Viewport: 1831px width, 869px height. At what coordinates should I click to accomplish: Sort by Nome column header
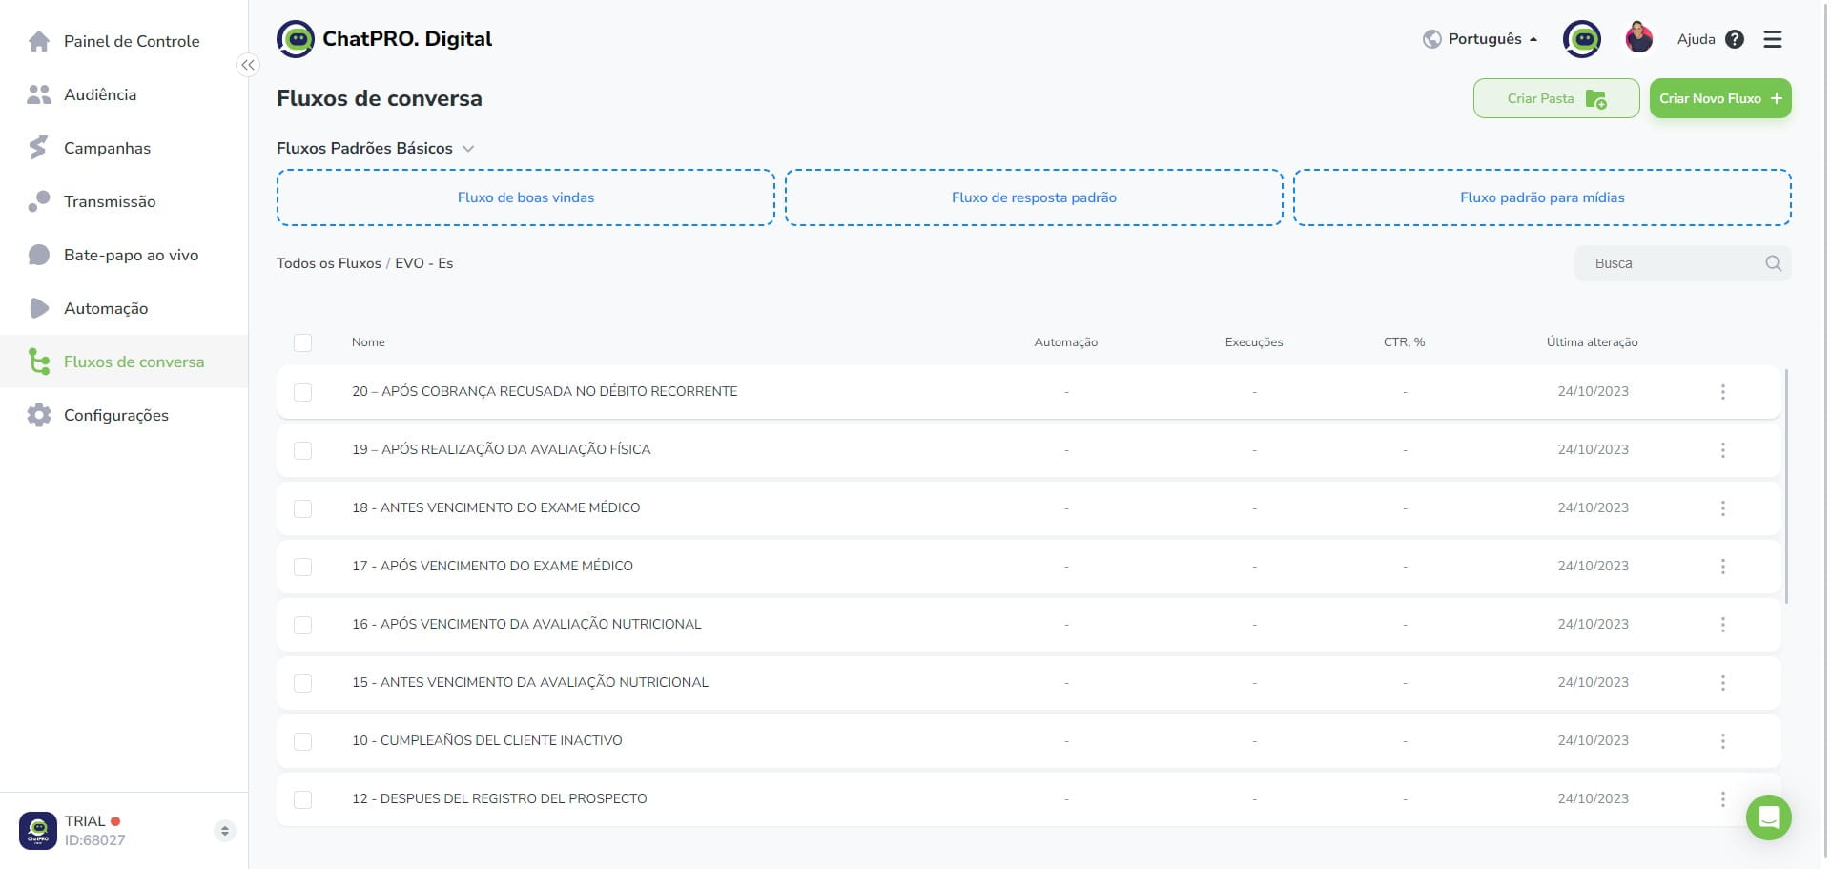pyautogui.click(x=368, y=342)
